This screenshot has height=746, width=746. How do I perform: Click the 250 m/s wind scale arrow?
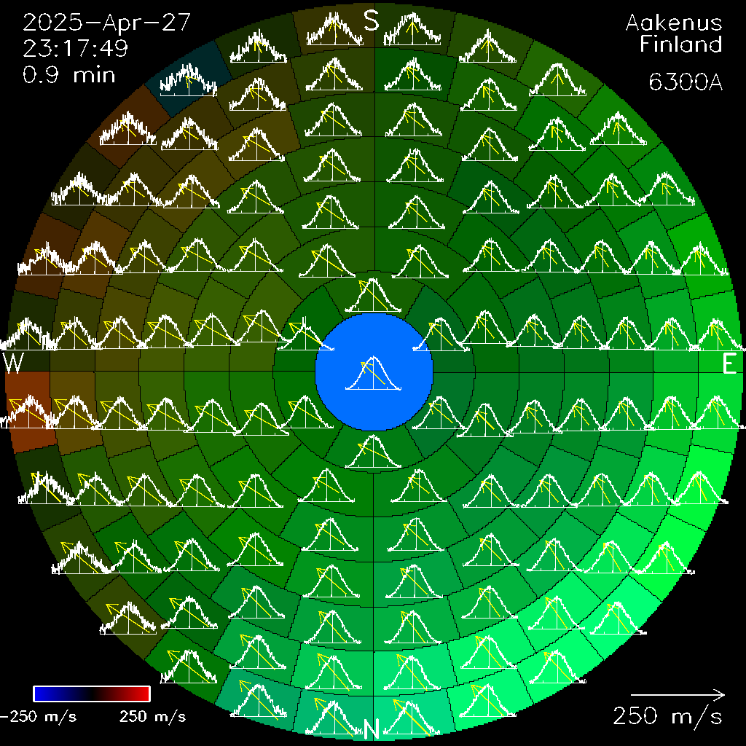(x=678, y=694)
